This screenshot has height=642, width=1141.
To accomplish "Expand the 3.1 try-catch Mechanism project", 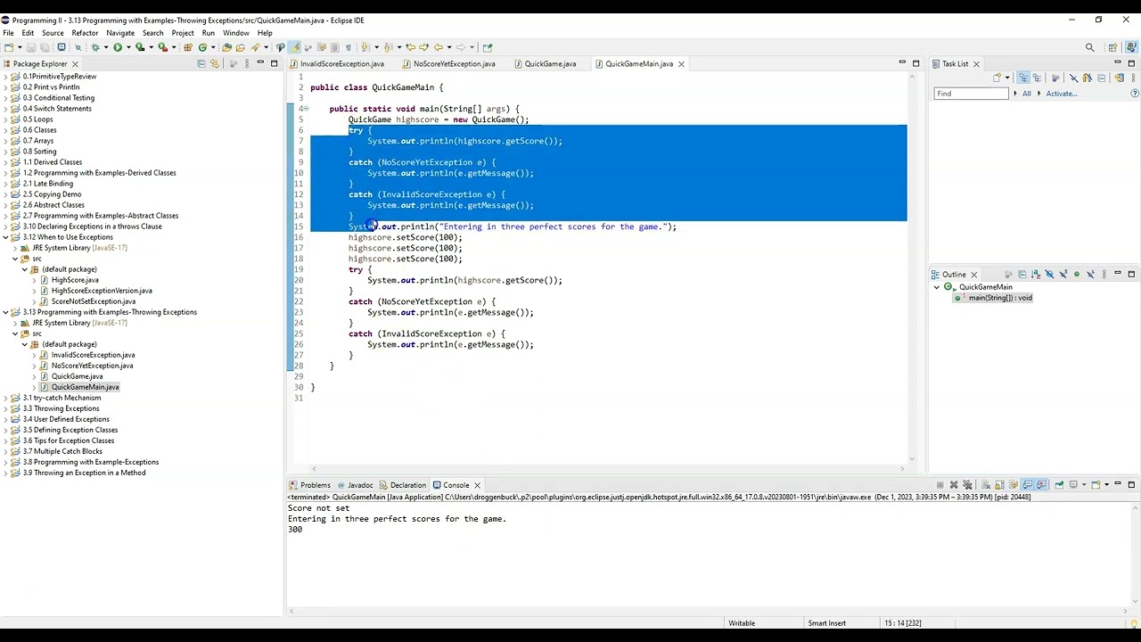I will coord(5,398).
